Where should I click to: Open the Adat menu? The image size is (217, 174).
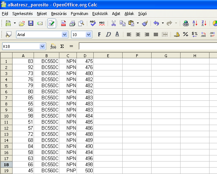[116, 14]
